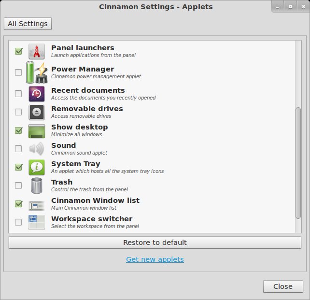Select the "Removable drives" title text

[x=87, y=109]
